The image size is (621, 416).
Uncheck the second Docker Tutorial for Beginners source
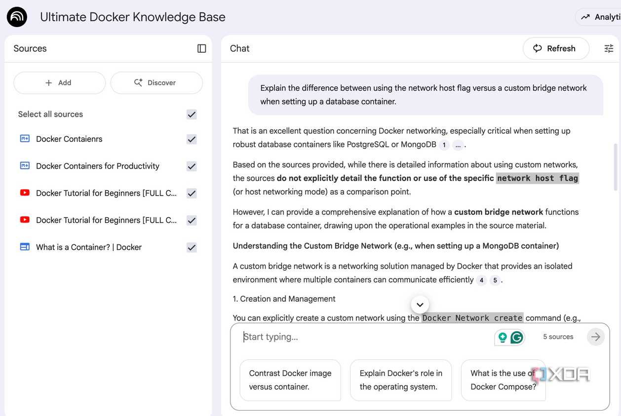[192, 221]
